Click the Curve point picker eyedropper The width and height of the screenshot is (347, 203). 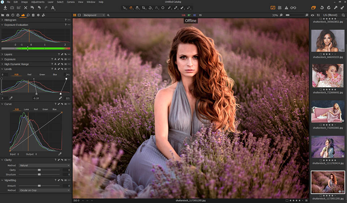pyautogui.click(x=60, y=154)
